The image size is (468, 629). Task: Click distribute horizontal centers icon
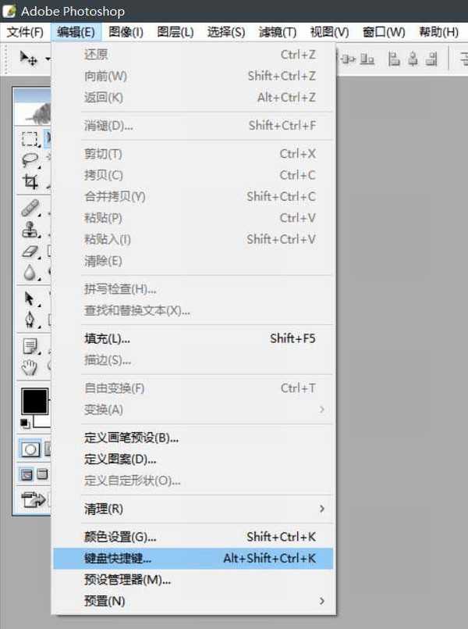[348, 59]
